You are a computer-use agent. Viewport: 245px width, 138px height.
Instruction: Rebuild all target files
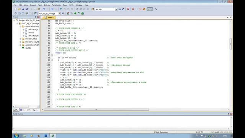(x=23, y=13)
